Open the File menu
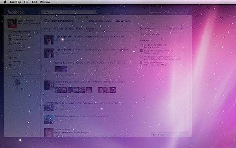Viewport: 236px width, 148px height. tap(26, 2)
